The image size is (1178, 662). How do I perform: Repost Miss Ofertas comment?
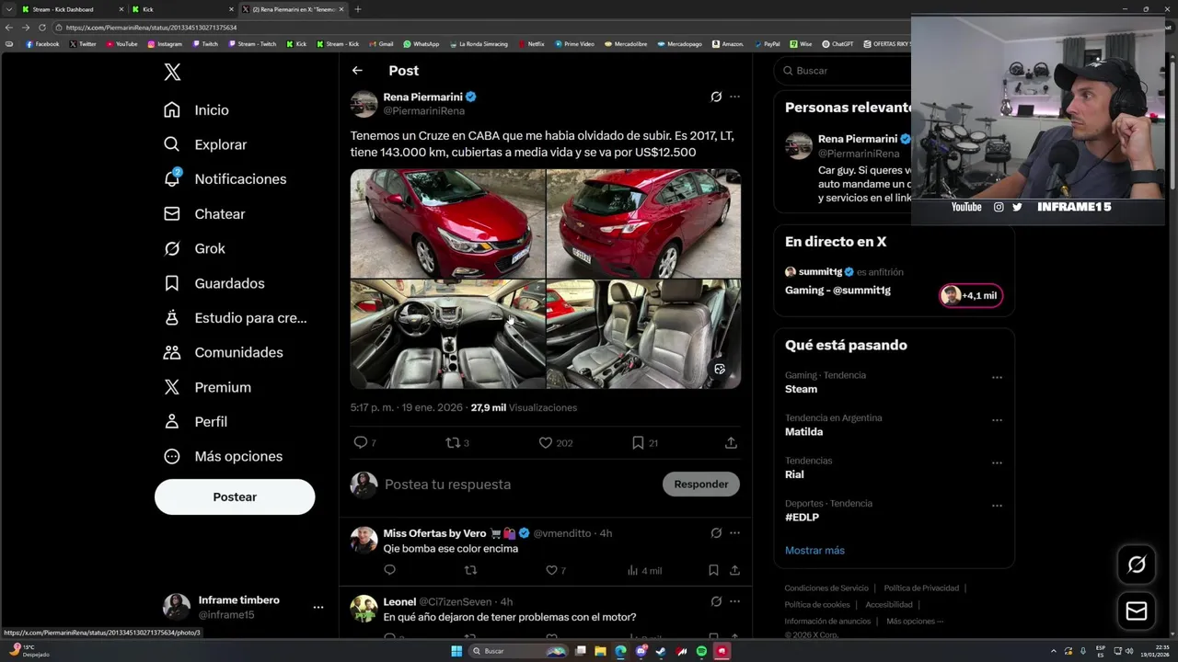[470, 571]
